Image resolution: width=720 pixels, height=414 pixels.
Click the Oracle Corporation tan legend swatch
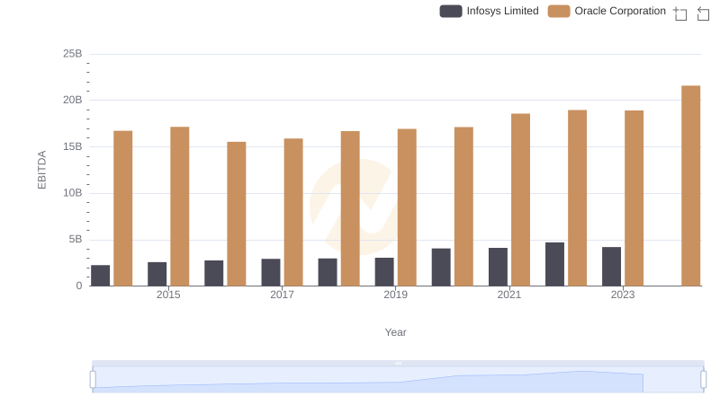click(559, 11)
